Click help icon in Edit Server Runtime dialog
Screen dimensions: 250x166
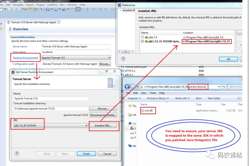[x=17, y=153]
